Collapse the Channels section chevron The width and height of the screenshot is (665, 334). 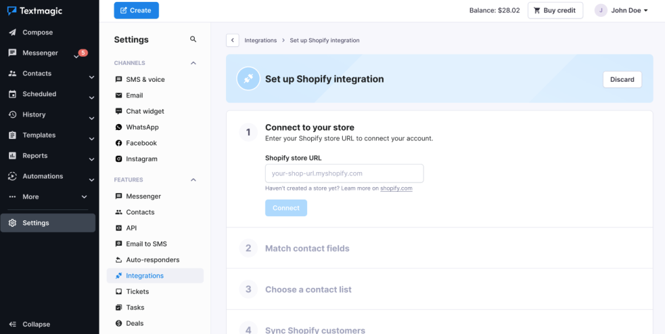(x=194, y=63)
